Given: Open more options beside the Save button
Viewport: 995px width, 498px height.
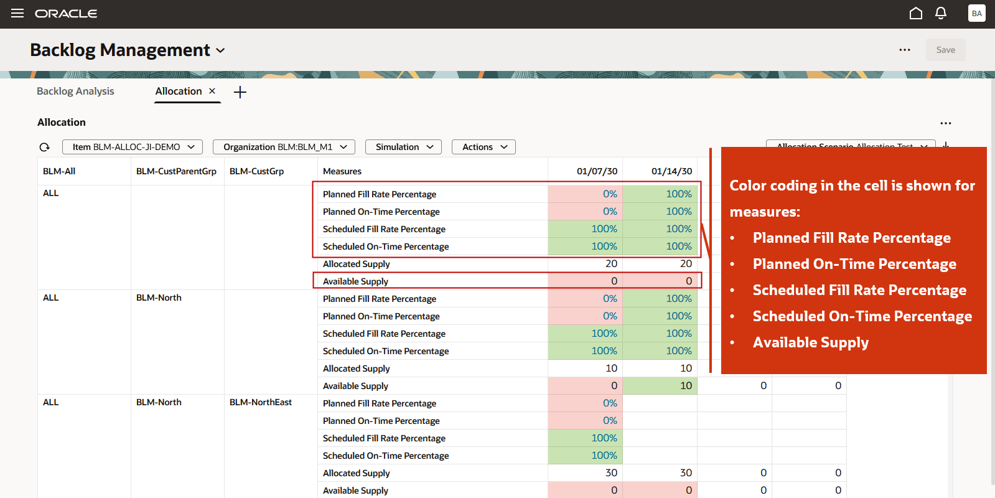Looking at the screenshot, I should coord(905,50).
